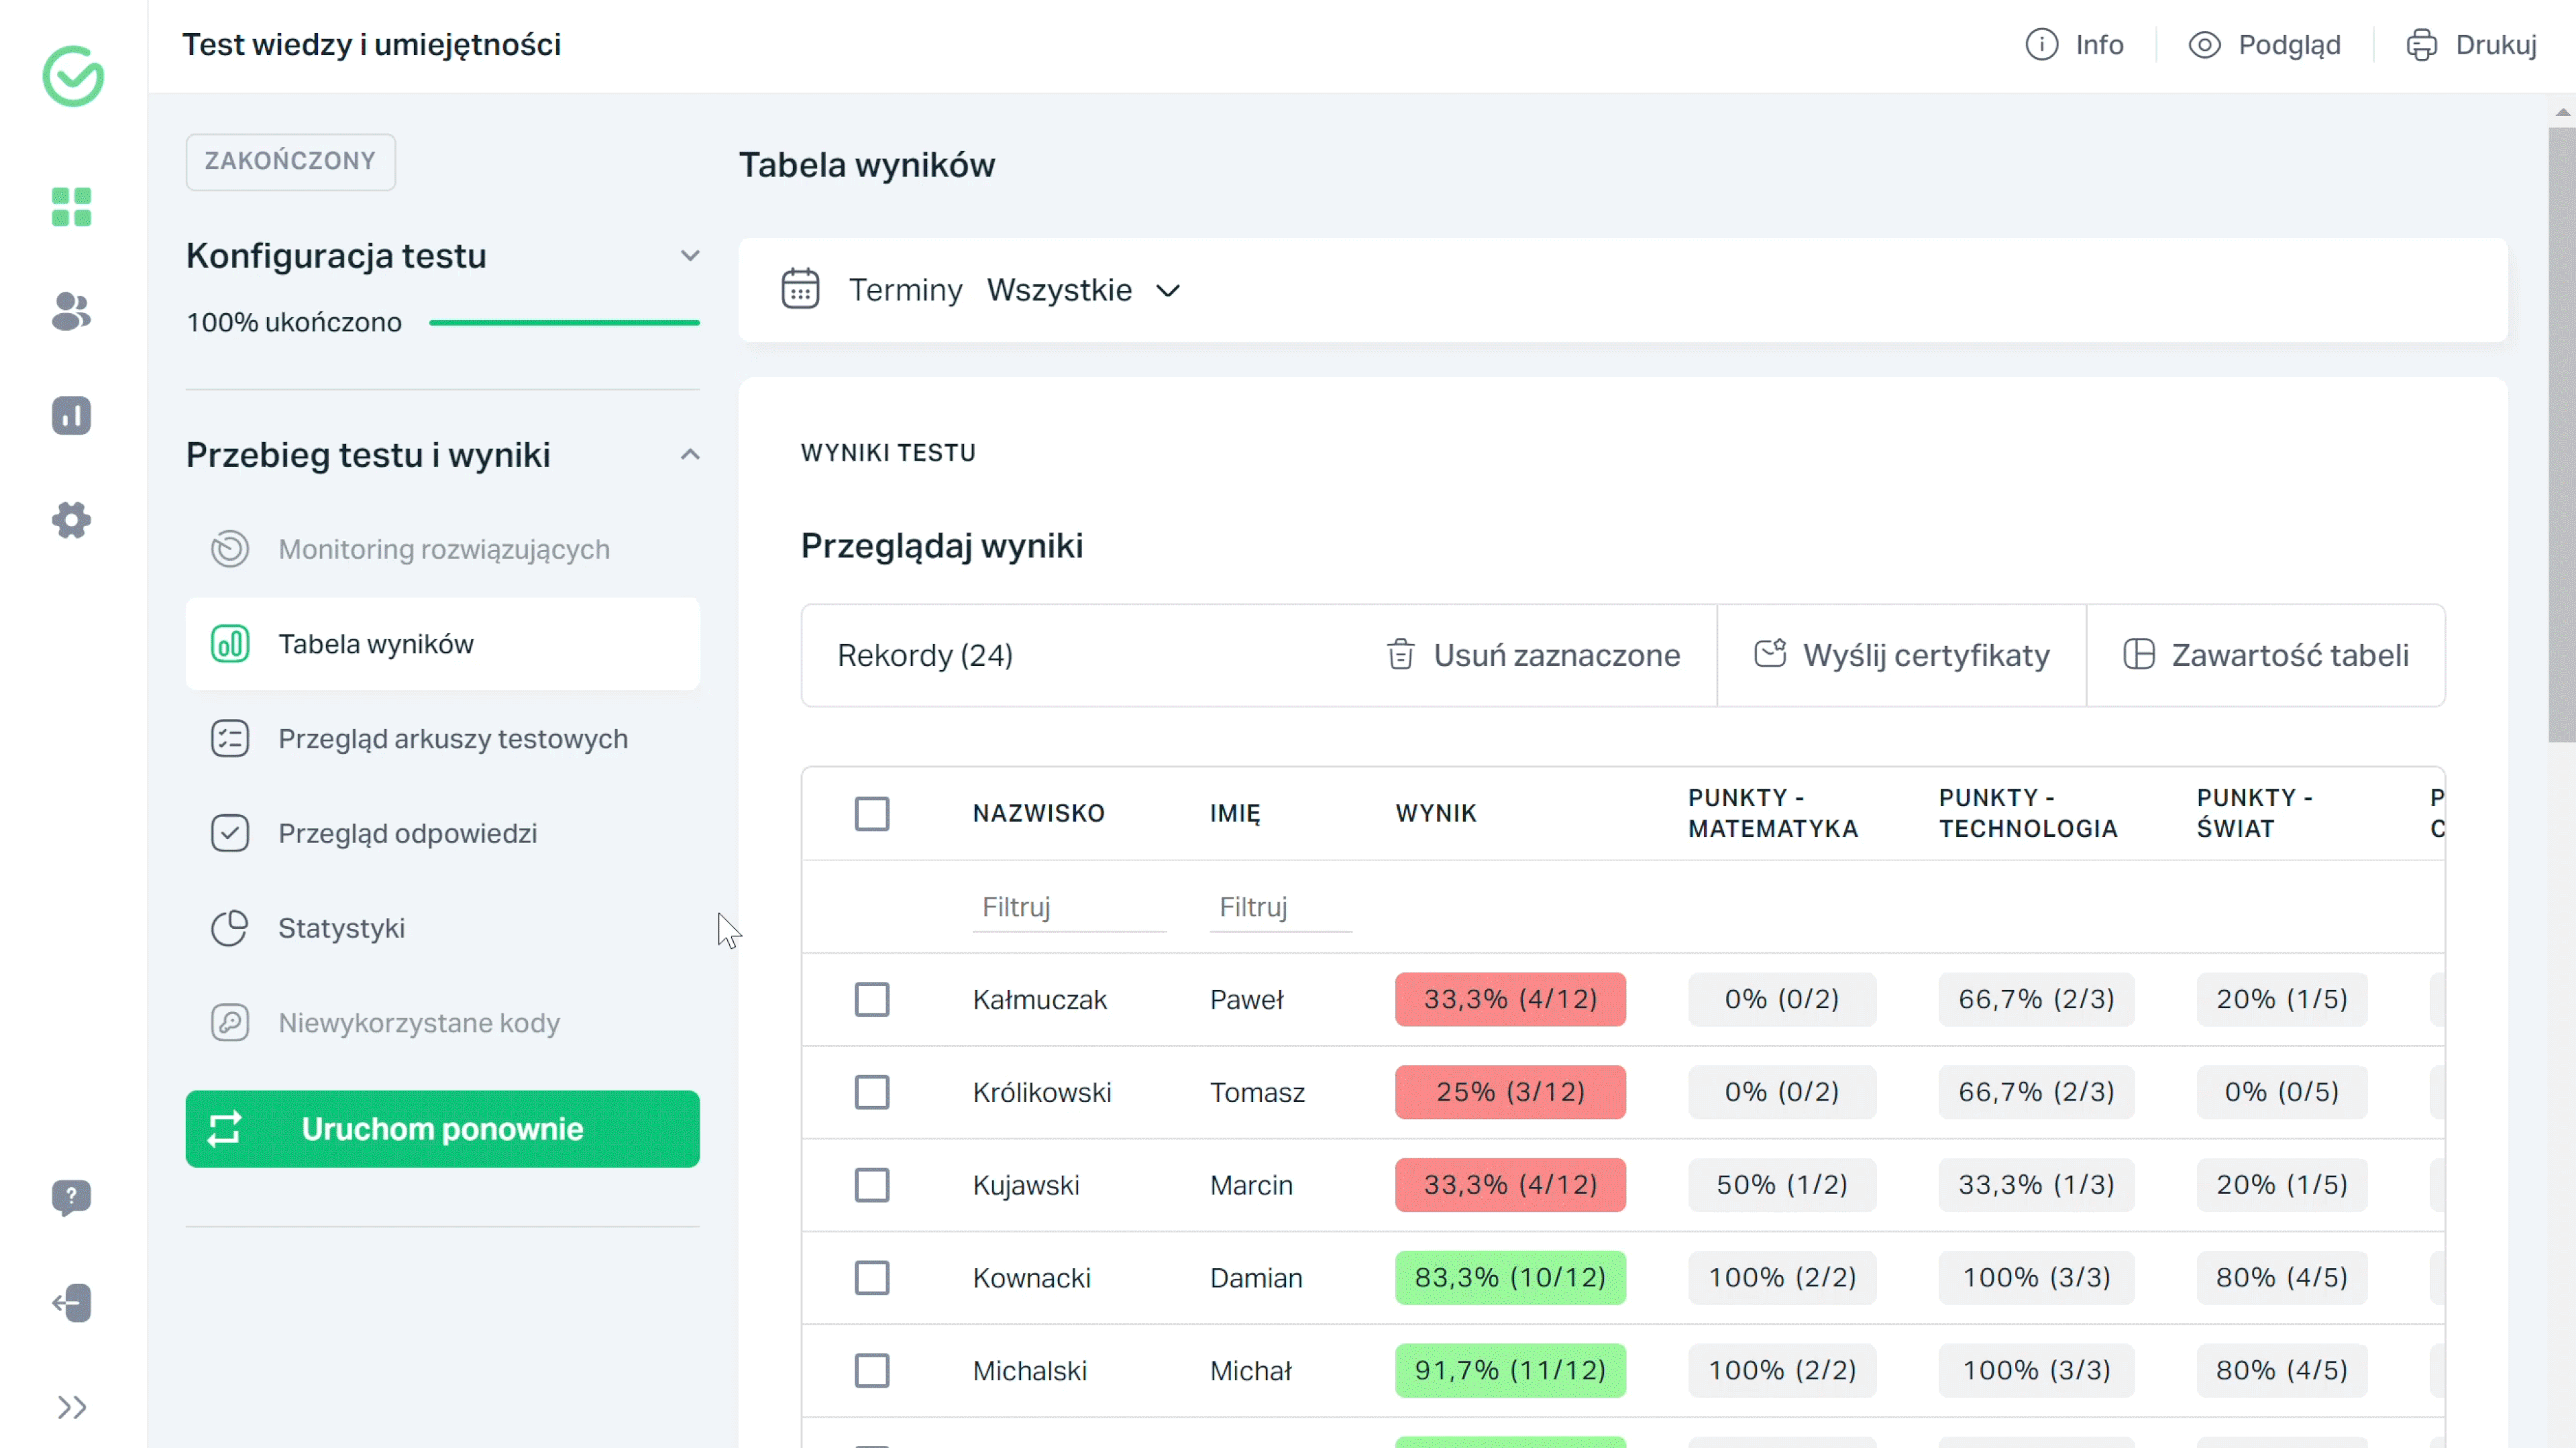Click the Monitoring rozwiązujących radar icon
This screenshot has width=2576, height=1448.
[230, 549]
